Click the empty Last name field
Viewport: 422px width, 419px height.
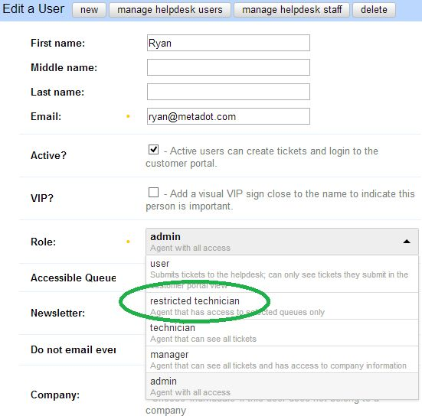pyautogui.click(x=228, y=92)
